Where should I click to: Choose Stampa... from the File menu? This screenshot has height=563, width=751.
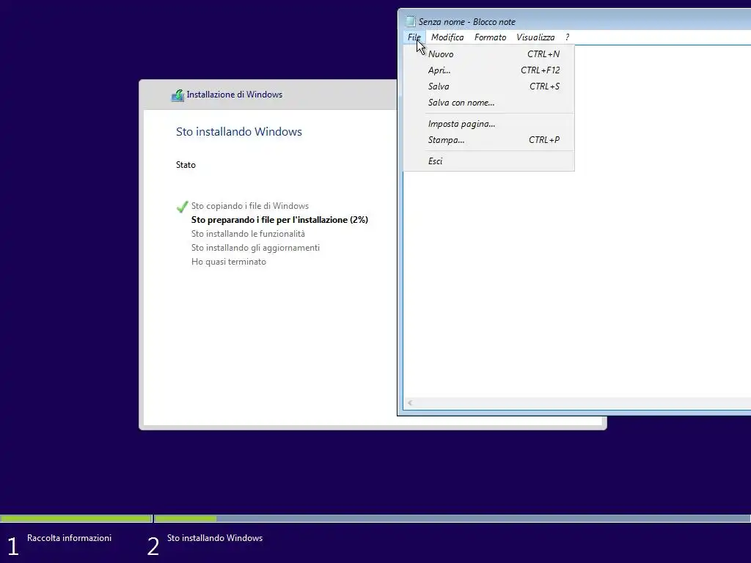(488, 140)
